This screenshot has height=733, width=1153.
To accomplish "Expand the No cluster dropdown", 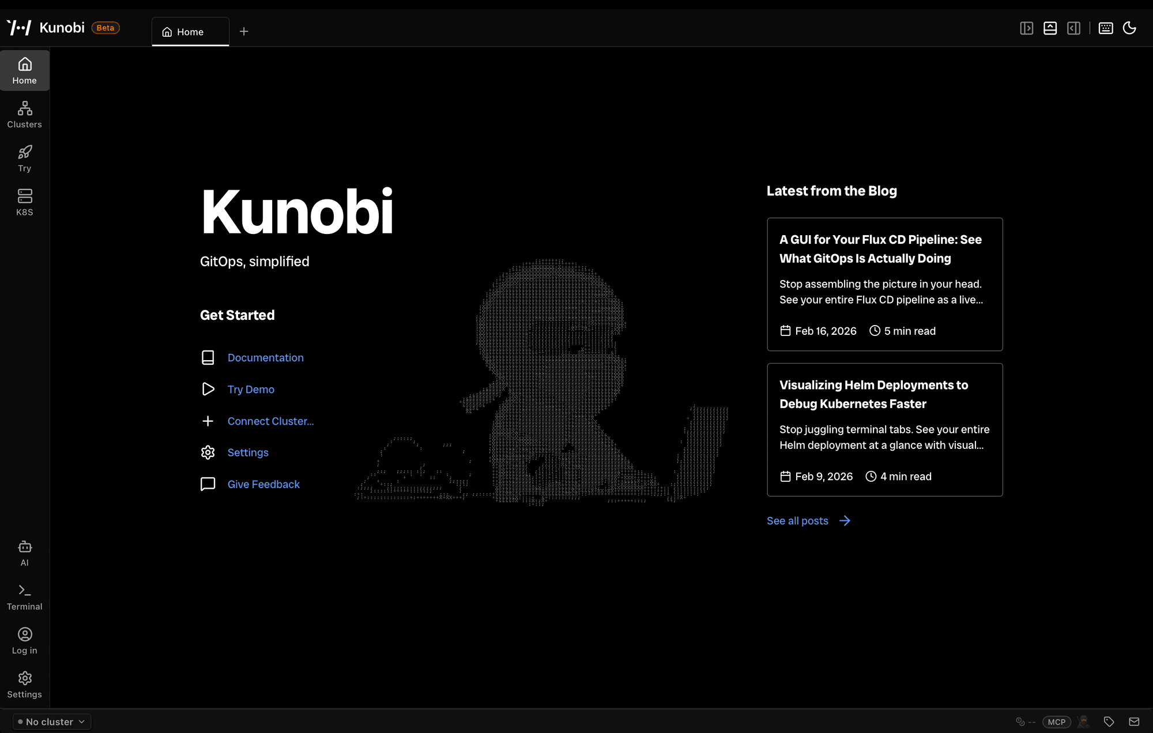I will (x=52, y=721).
